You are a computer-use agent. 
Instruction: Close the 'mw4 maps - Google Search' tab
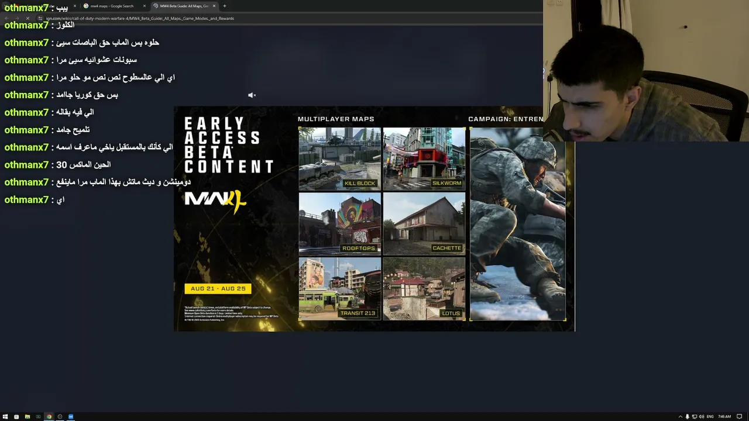coord(145,6)
